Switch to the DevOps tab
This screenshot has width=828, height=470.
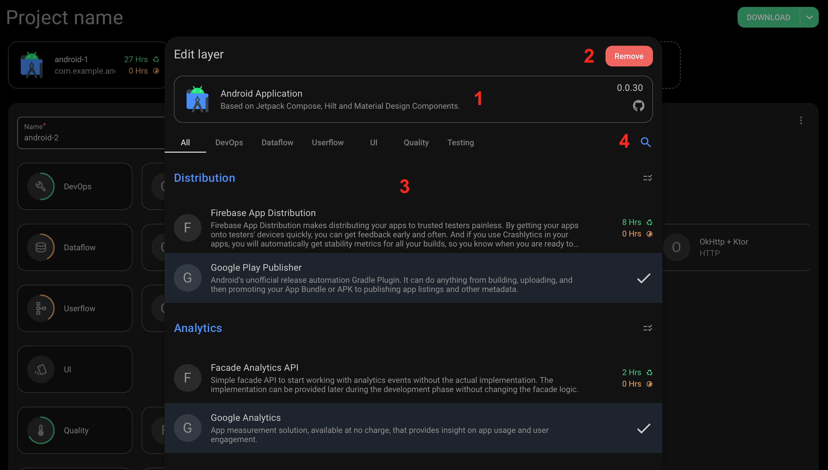click(229, 142)
